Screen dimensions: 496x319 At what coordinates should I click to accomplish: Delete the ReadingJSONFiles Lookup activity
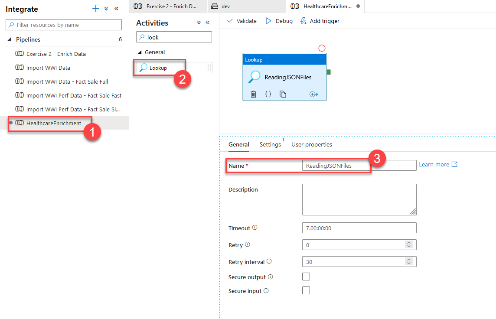(x=254, y=94)
